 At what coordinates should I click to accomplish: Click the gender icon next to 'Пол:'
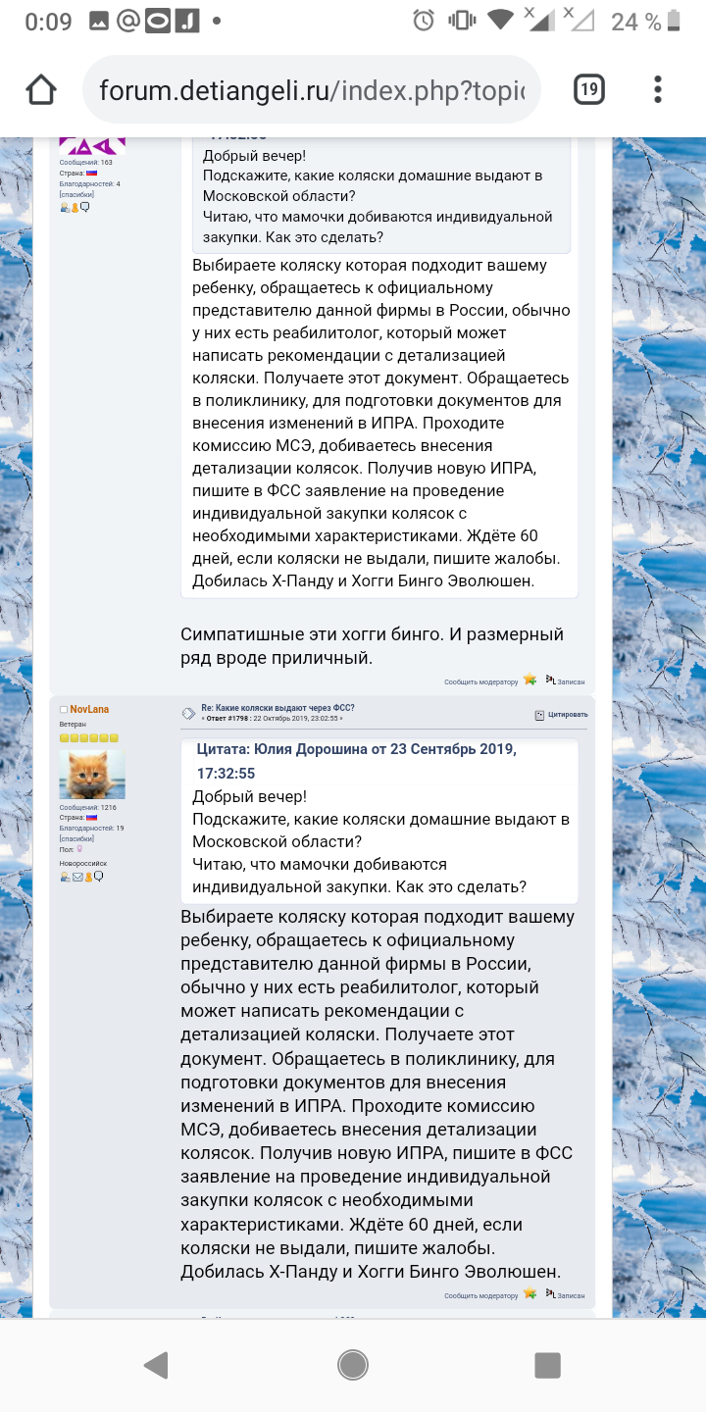pos(79,849)
